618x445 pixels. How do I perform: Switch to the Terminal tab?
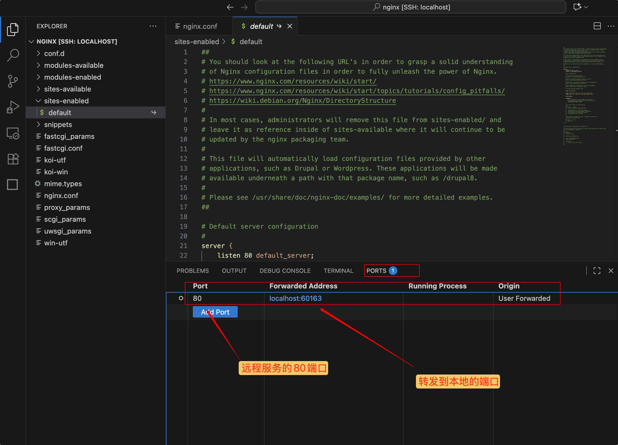(338, 271)
